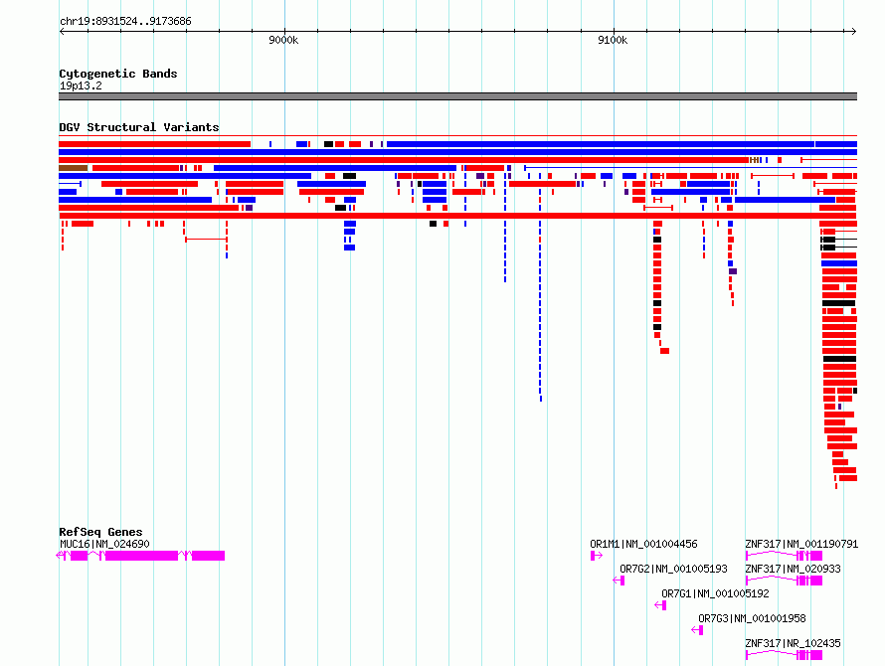Click the 9000k ruler mark
The height and width of the screenshot is (666, 885).
(x=283, y=40)
